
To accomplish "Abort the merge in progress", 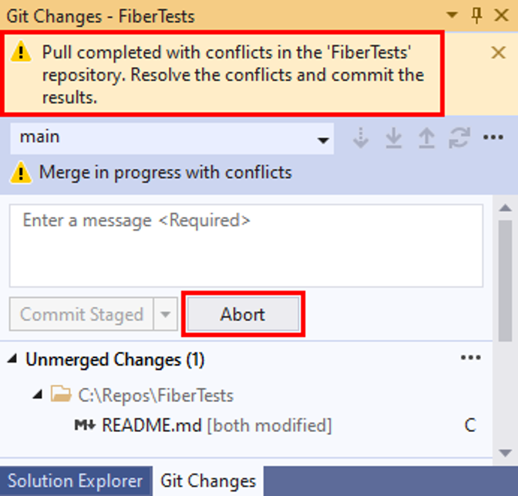I will click(243, 314).
